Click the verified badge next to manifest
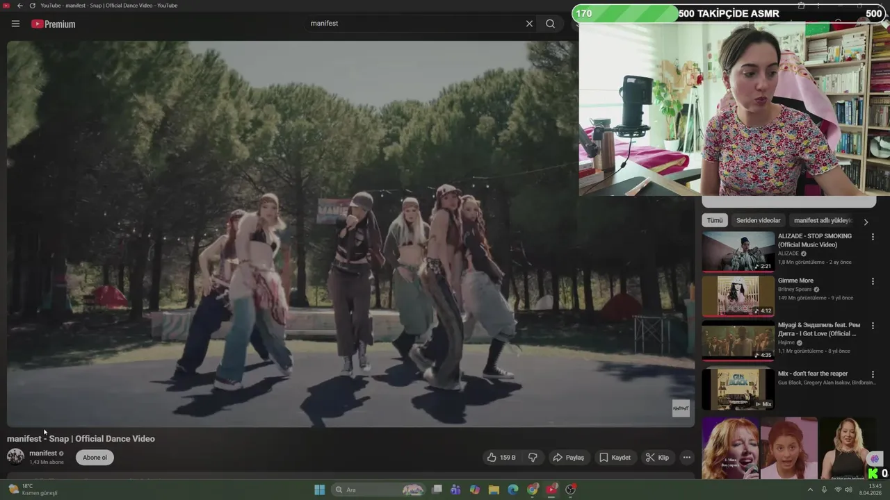Image resolution: width=890 pixels, height=500 pixels. coord(61,453)
